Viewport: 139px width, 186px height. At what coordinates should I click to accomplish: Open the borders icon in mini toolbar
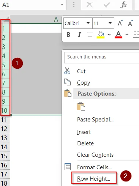coord(136,35)
